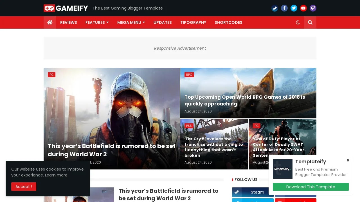The height and width of the screenshot is (202, 360).
Task: Open the Twitter social icon in header
Action: [294, 8]
